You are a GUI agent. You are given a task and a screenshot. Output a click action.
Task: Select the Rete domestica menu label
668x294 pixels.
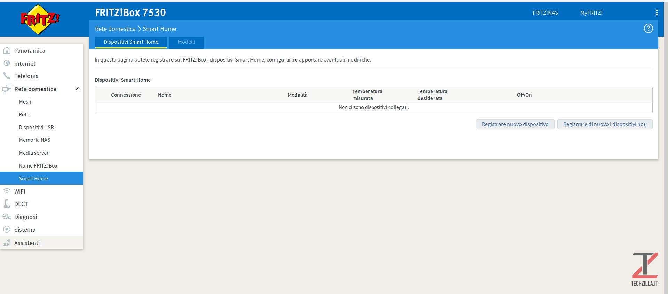click(35, 89)
